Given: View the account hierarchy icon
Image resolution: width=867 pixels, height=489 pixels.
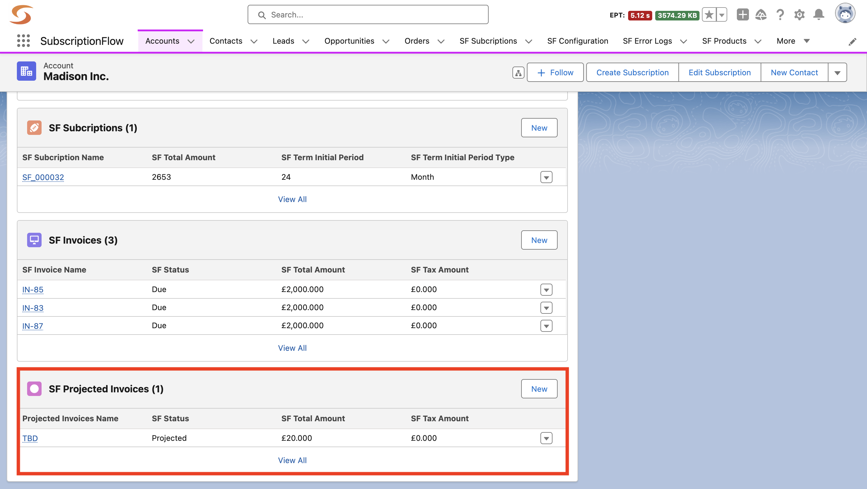Looking at the screenshot, I should click(x=518, y=73).
